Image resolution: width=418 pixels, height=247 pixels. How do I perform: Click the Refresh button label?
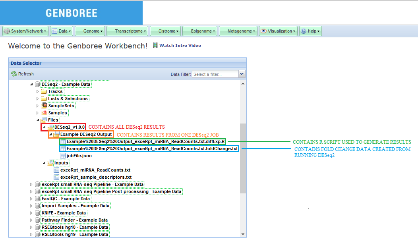26,74
